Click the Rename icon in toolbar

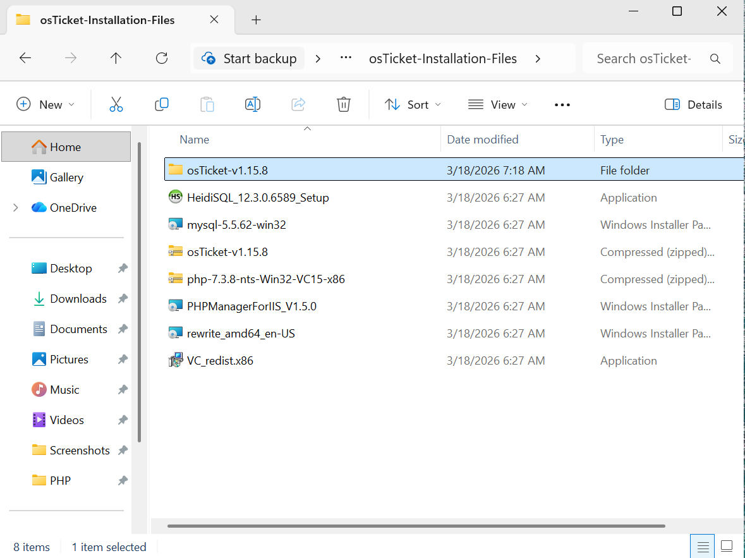(252, 104)
